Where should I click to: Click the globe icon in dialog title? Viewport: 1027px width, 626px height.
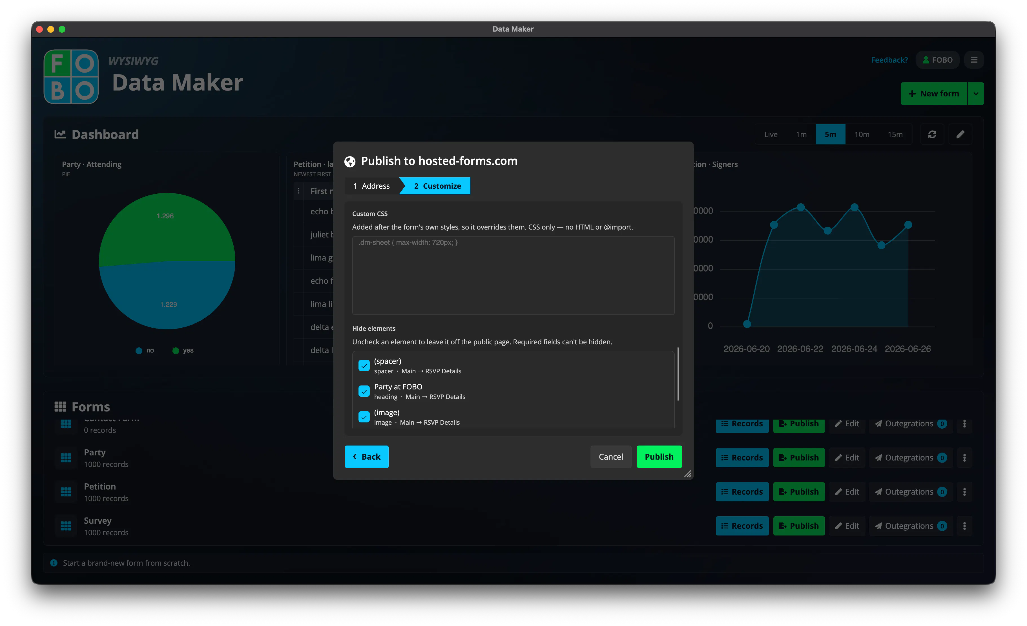click(350, 161)
